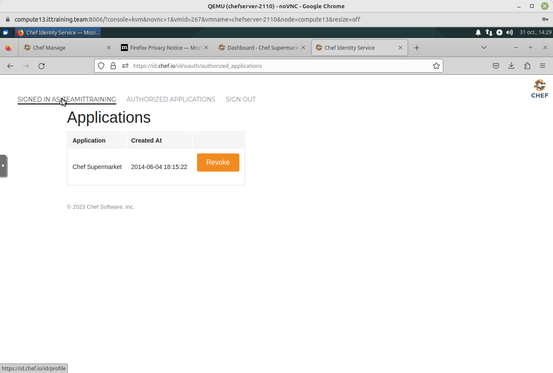Click the tracking protection shield icon
This screenshot has height=373, width=553.
click(x=101, y=66)
